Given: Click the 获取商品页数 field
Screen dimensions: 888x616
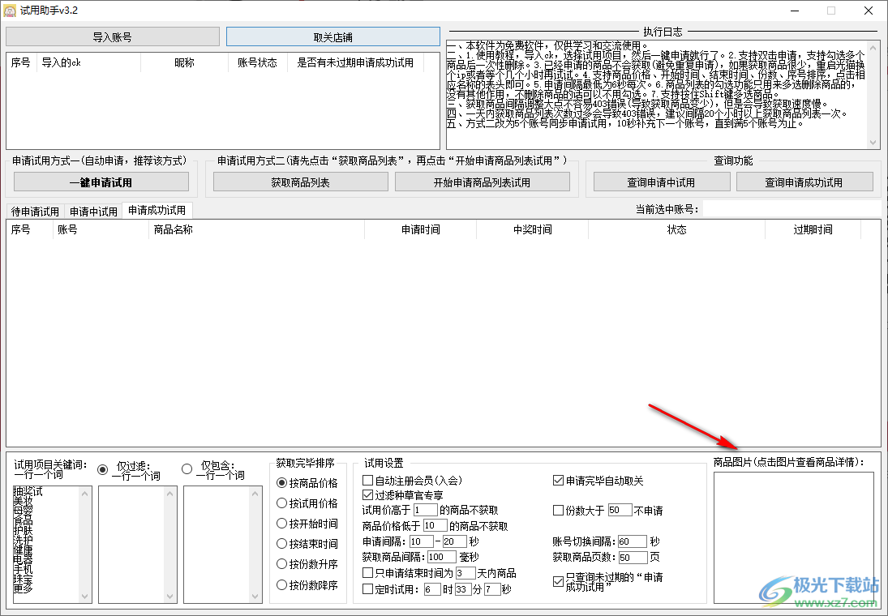Looking at the screenshot, I should coord(633,558).
